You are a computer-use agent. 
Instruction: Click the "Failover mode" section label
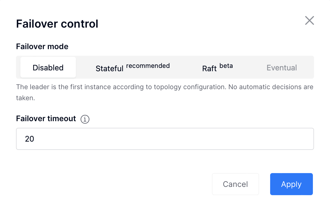click(42, 47)
